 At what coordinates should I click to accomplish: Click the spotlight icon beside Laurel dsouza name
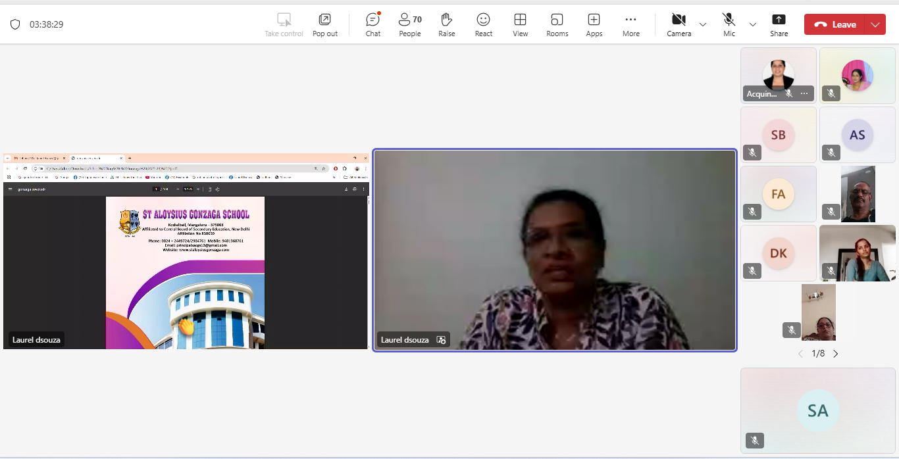point(442,340)
